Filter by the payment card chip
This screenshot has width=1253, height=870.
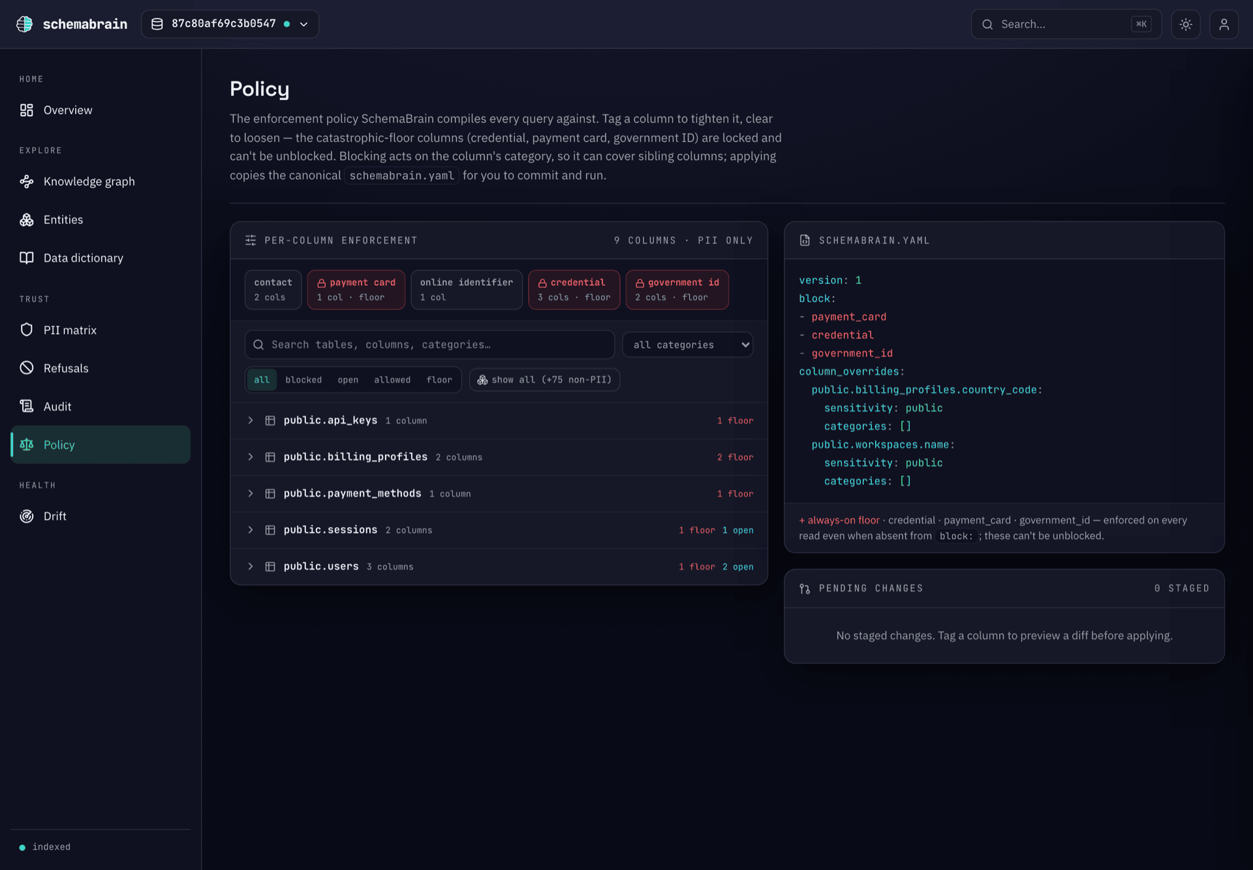click(356, 290)
